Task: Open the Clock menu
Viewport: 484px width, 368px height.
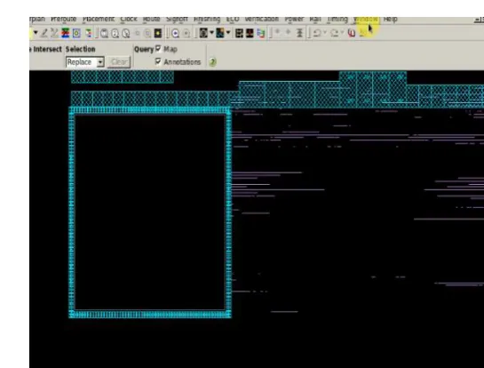Action: 129,20
